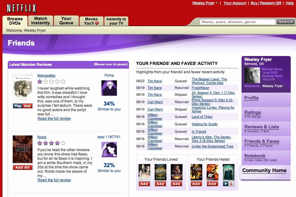Click the Netflix logo
296x197 pixels.
tap(21, 8)
